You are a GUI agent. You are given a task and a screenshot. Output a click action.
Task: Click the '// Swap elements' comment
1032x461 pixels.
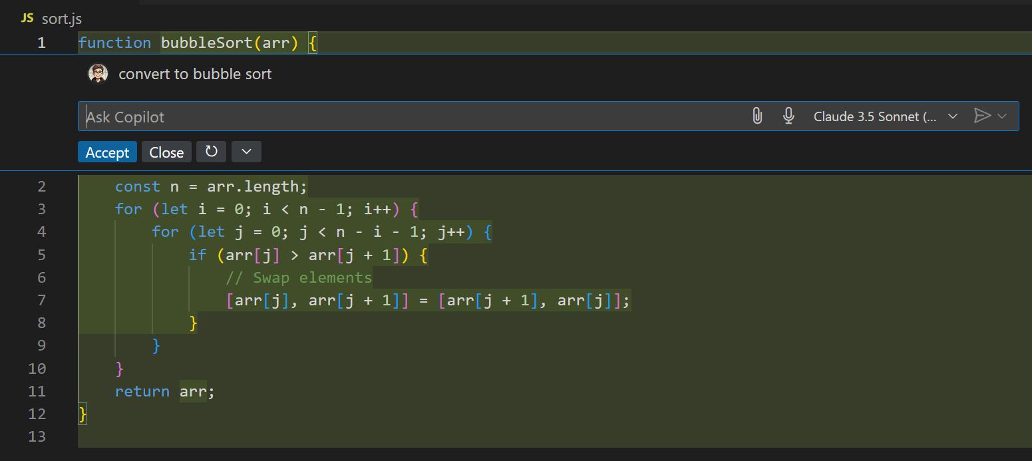(x=299, y=277)
